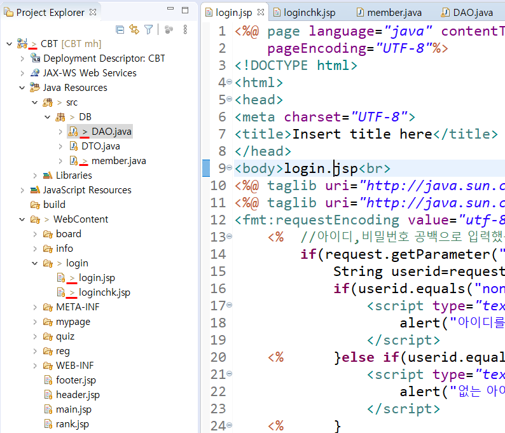Collapse the DB package node
This screenshot has width=505, height=433.
click(x=47, y=117)
